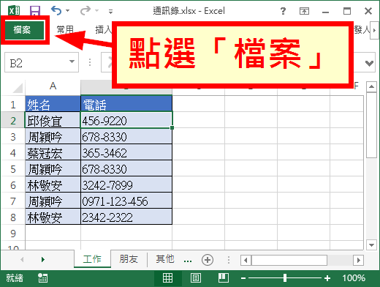
Task: Switch to the 工作 sheet tab
Action: [92, 259]
